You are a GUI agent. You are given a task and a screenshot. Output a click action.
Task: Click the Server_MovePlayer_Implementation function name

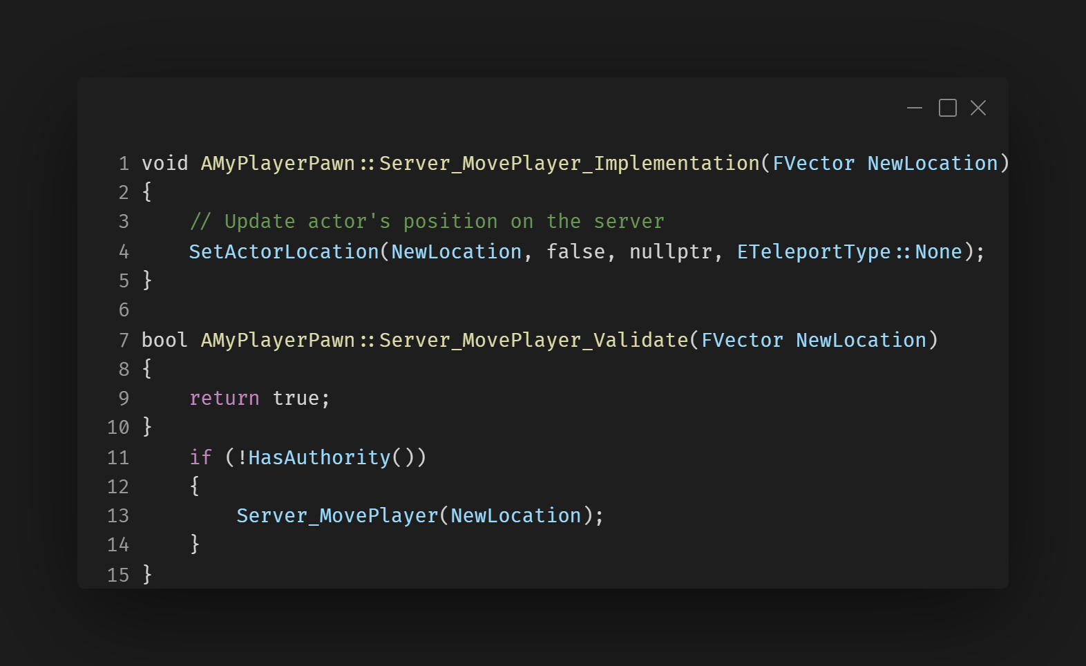pyautogui.click(x=569, y=164)
